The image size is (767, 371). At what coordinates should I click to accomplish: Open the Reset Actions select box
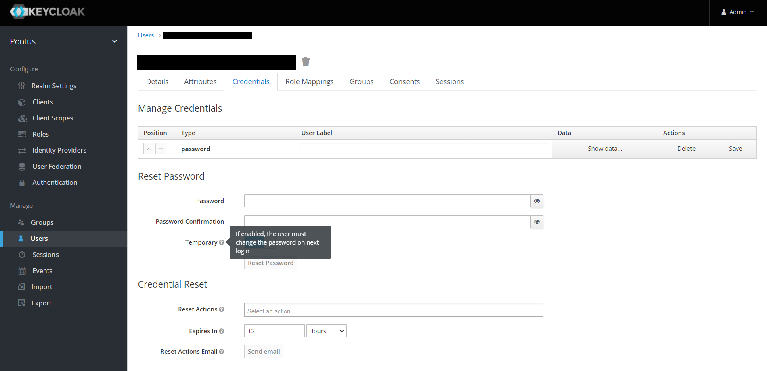pos(394,310)
